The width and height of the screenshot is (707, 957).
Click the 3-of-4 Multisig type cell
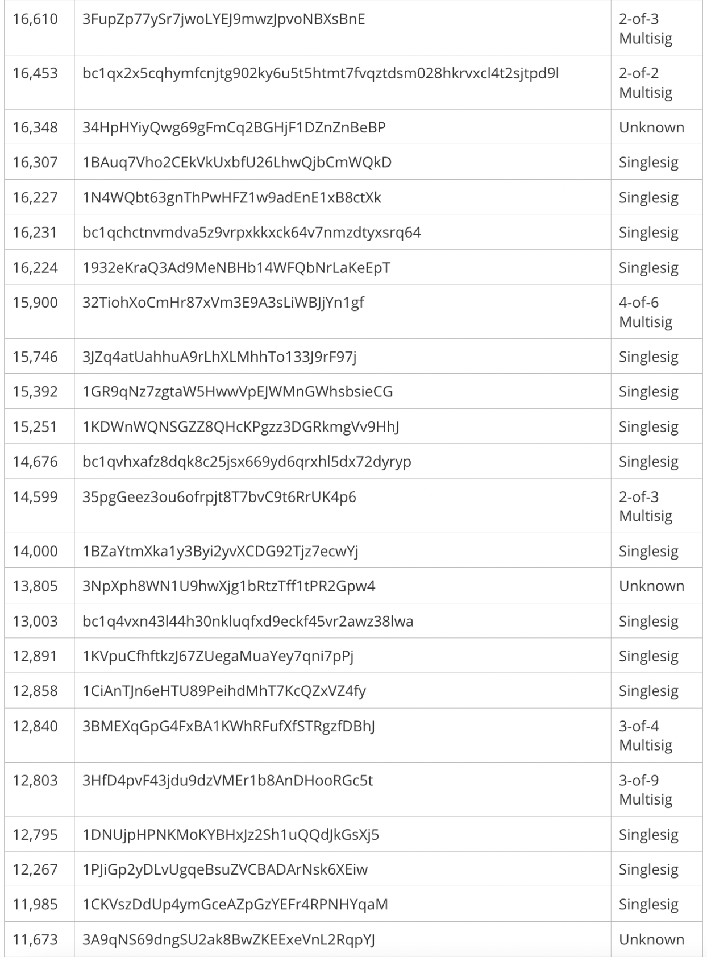[646, 735]
